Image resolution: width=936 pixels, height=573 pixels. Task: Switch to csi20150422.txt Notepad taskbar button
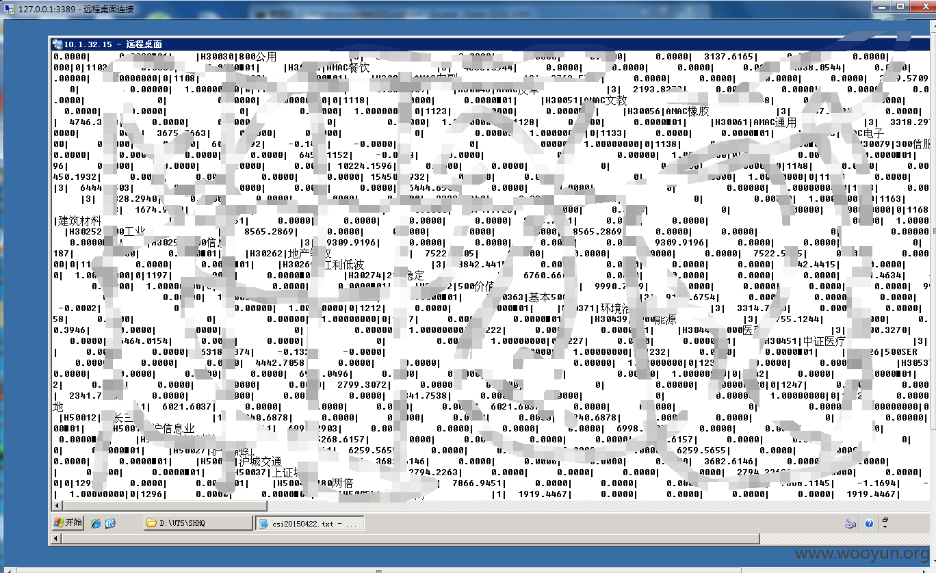tap(310, 523)
